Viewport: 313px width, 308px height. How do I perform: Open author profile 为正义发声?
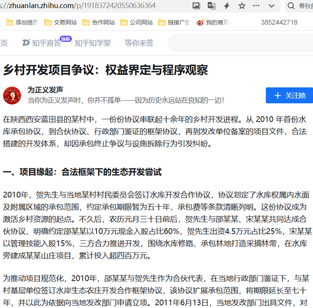45,90
